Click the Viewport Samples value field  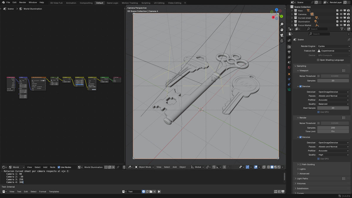(x=333, y=80)
